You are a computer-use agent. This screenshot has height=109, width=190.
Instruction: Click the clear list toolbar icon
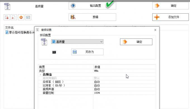coord(13,17)
